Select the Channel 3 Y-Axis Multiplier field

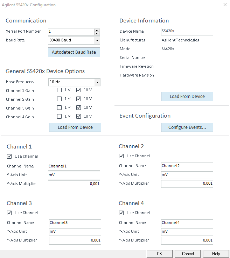pos(75,240)
